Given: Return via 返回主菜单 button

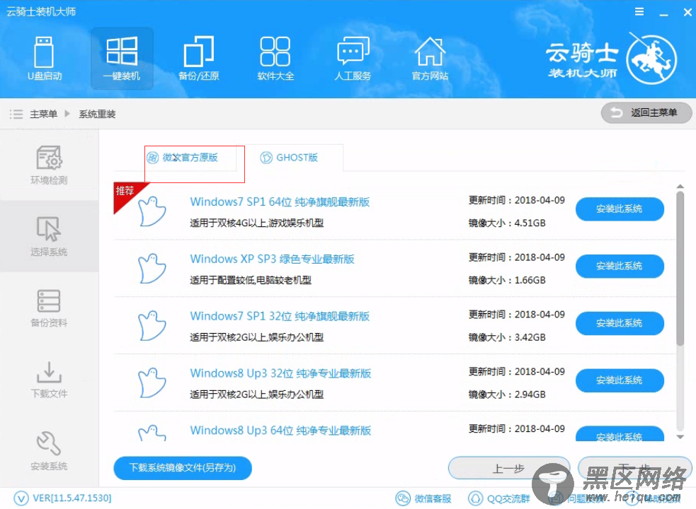Looking at the screenshot, I should coord(646,112).
